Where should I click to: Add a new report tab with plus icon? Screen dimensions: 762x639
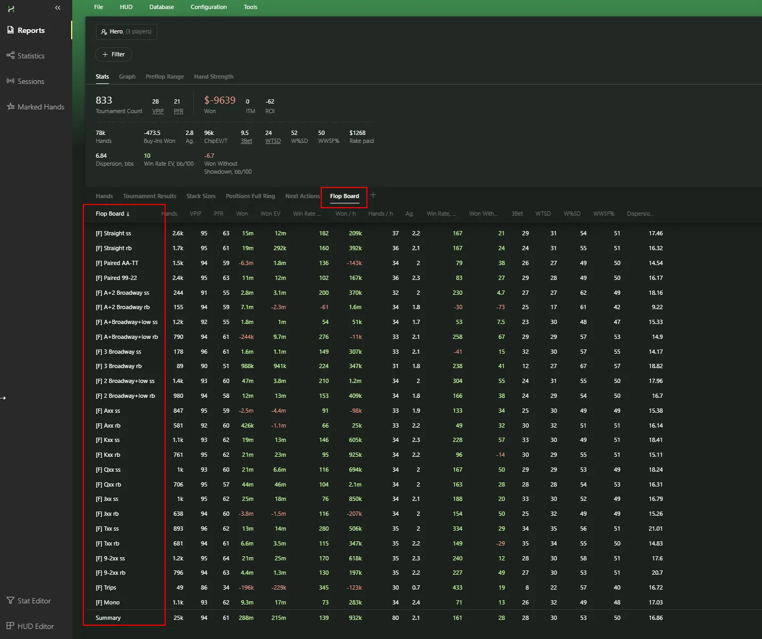pos(373,195)
